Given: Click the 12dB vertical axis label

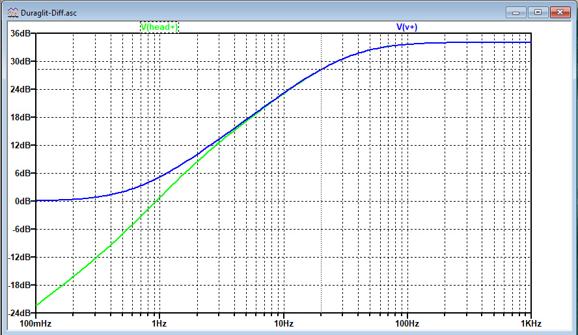Looking at the screenshot, I should [x=21, y=145].
